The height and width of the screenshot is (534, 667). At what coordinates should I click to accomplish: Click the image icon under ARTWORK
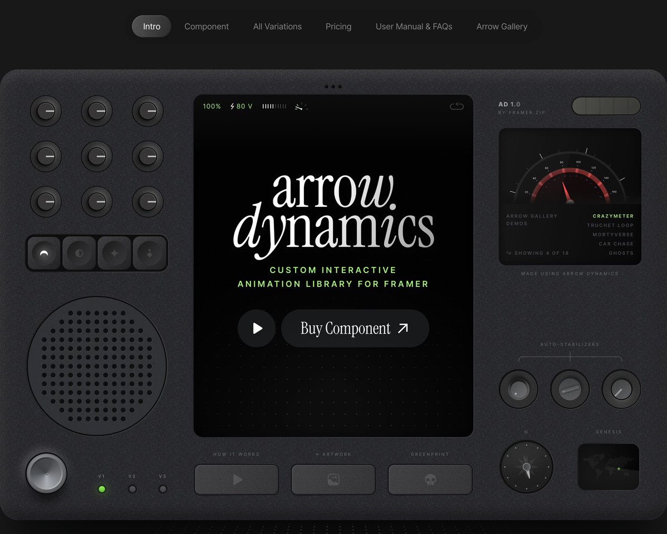click(x=333, y=479)
